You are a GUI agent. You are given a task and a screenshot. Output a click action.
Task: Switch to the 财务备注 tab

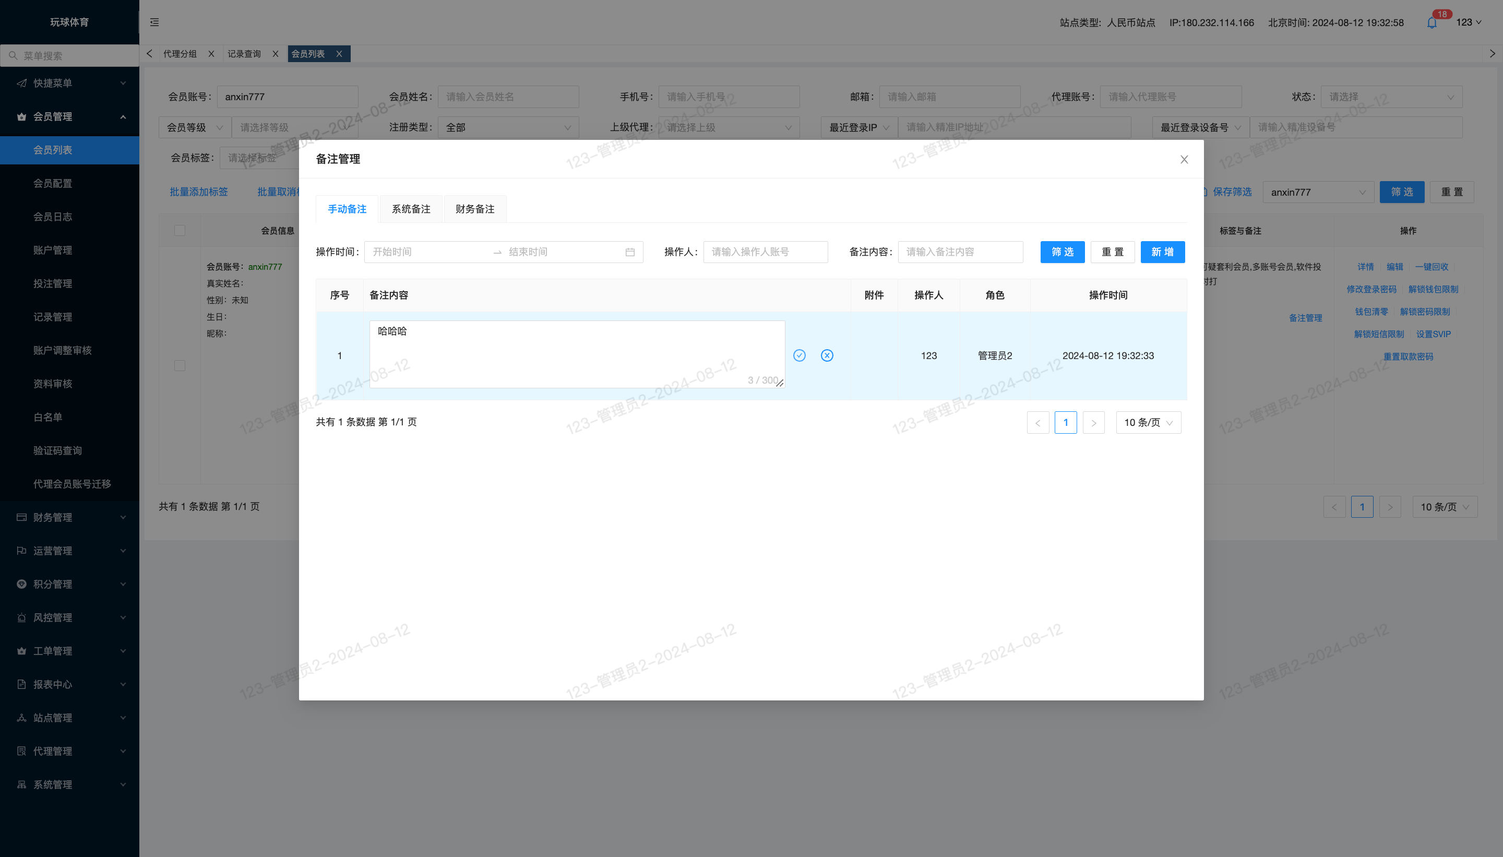point(474,209)
